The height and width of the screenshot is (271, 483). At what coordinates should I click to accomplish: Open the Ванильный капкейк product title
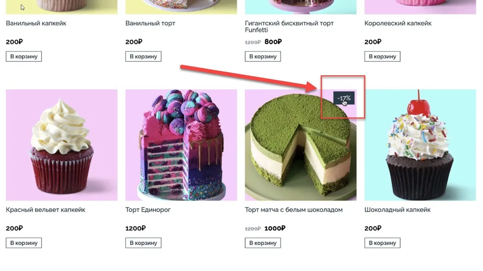point(36,23)
